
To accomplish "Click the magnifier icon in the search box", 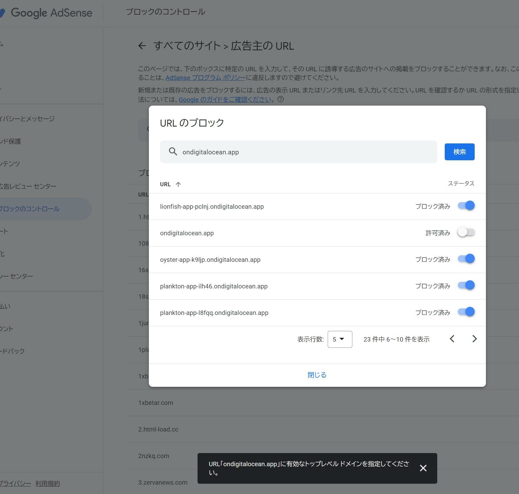I will pyautogui.click(x=173, y=152).
